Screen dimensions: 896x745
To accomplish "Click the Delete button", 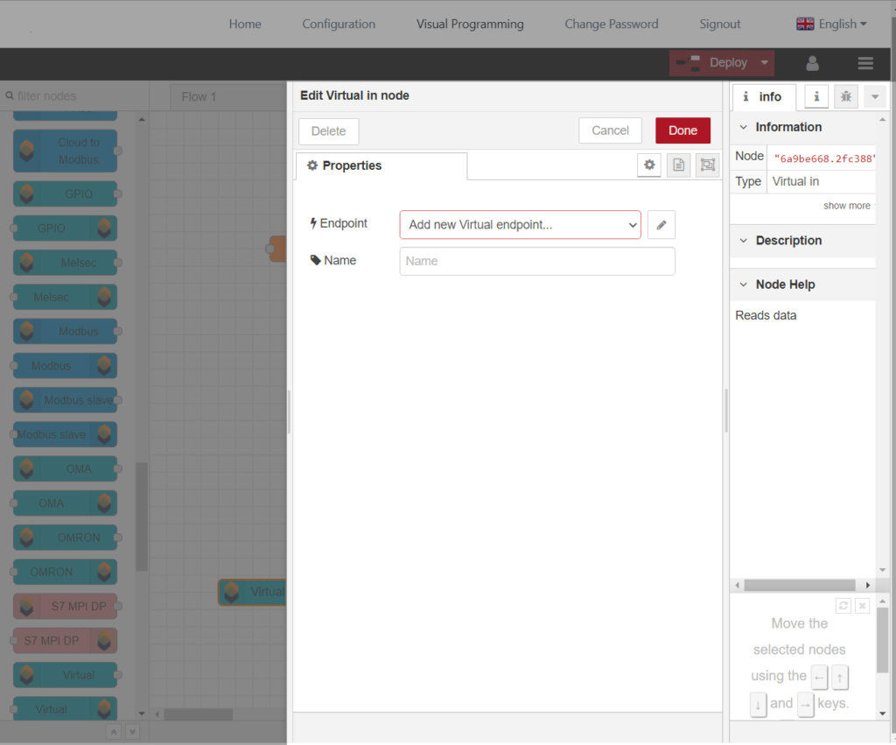I will [329, 131].
